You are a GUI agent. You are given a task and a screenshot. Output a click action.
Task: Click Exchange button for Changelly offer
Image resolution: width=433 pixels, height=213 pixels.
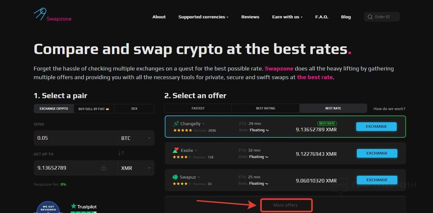376,126
